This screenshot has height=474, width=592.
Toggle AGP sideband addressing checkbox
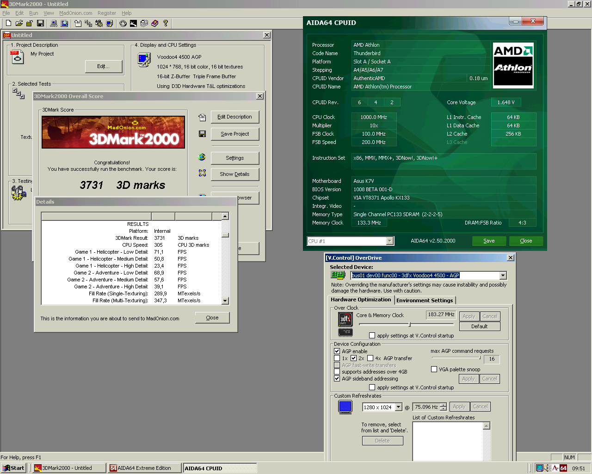[337, 379]
